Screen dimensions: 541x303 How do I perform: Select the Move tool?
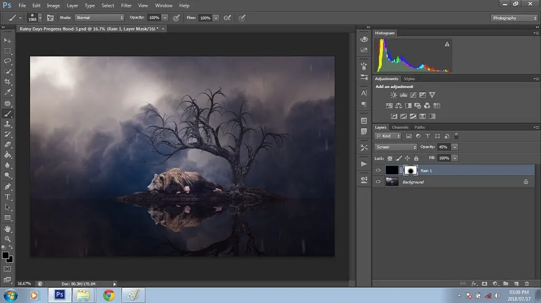point(7,40)
